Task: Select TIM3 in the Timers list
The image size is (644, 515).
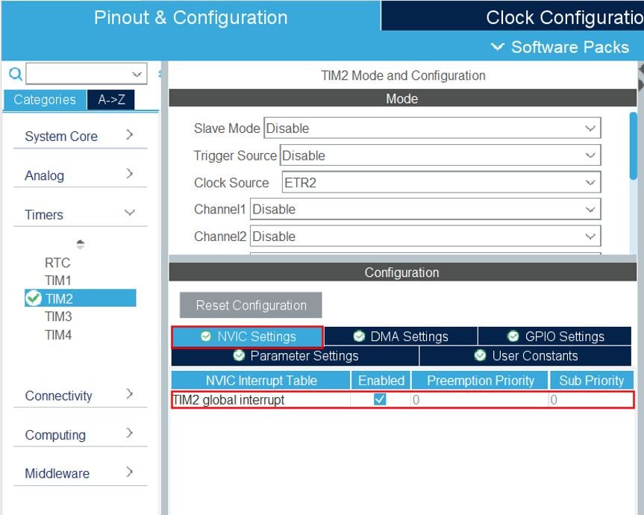Action: coord(58,316)
